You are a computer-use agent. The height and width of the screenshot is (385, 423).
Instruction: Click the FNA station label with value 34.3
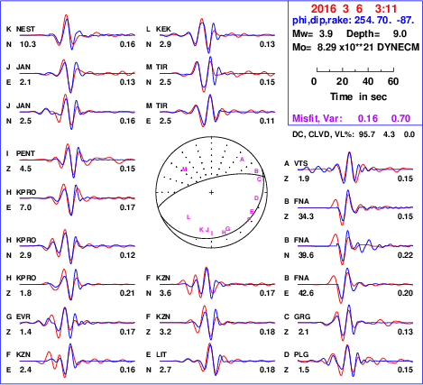coord(301,201)
